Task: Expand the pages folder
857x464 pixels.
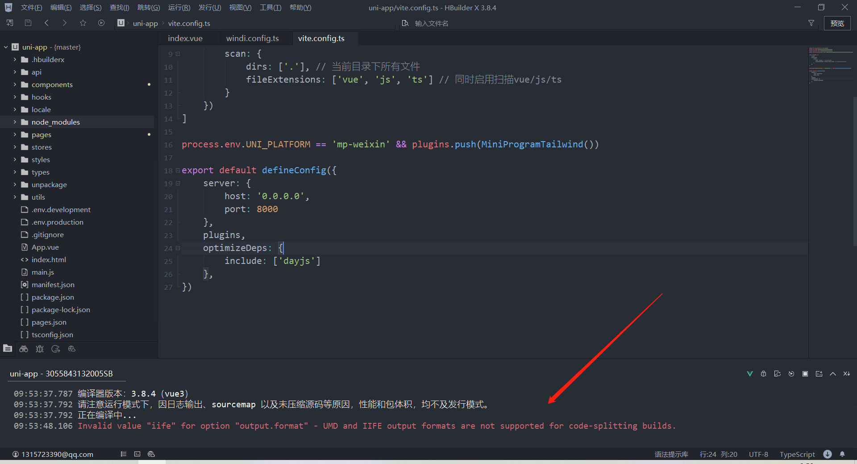Action: click(x=15, y=134)
